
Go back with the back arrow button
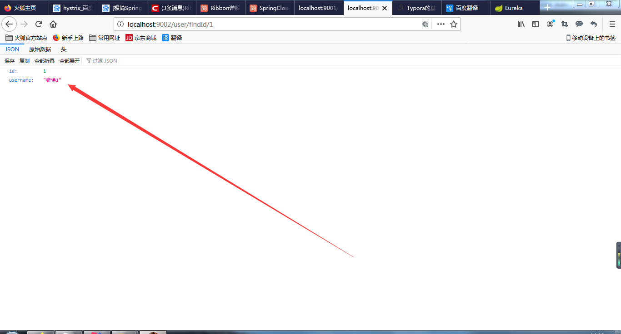pos(9,24)
